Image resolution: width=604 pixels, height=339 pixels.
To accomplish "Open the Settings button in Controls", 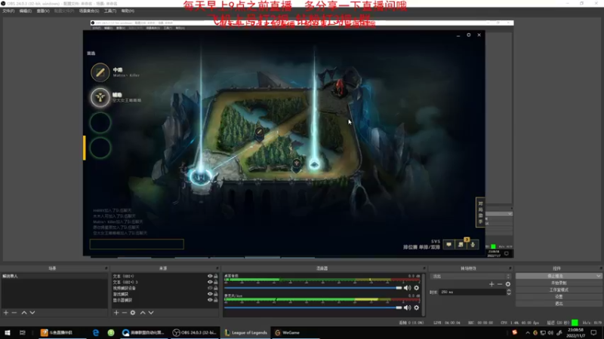I will click(559, 297).
